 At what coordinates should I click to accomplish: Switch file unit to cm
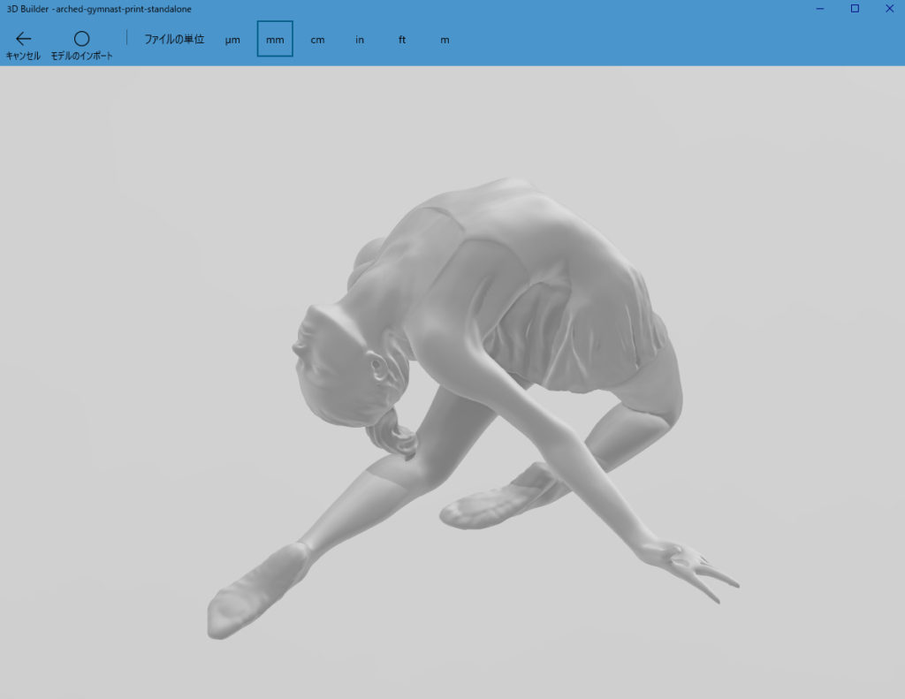(x=317, y=40)
